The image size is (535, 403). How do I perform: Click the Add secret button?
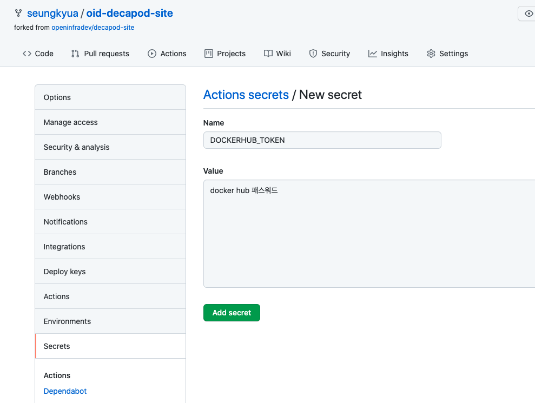point(232,313)
